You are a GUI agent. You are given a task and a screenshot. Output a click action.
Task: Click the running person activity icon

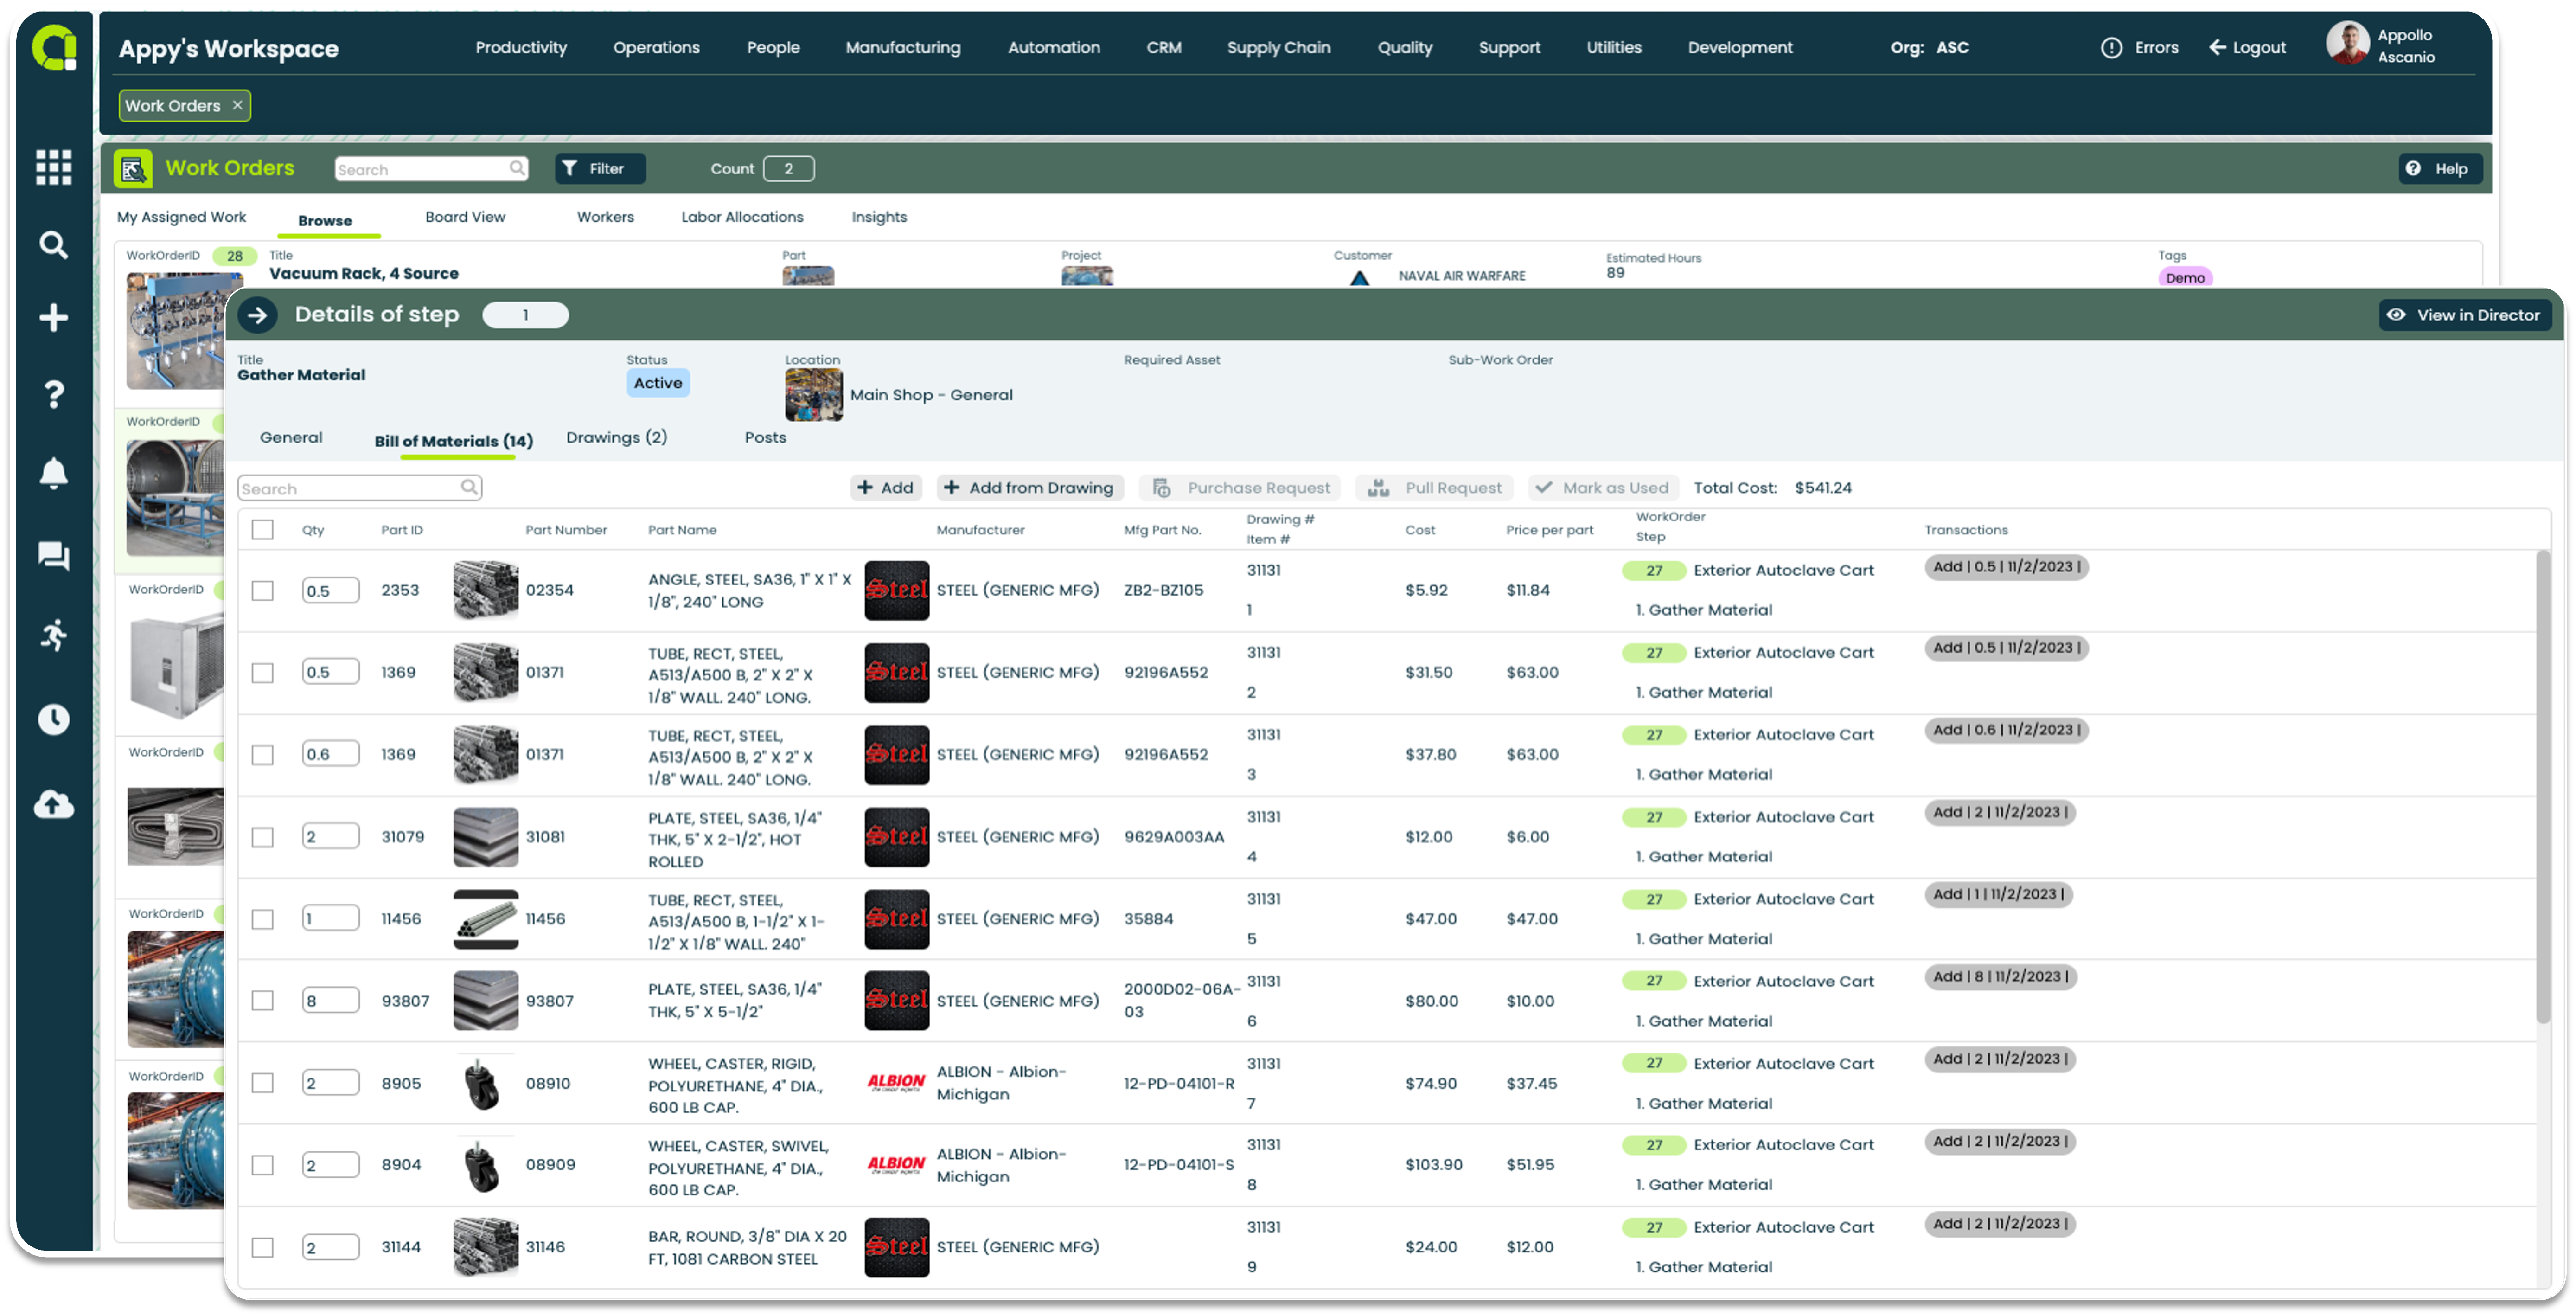[x=53, y=635]
